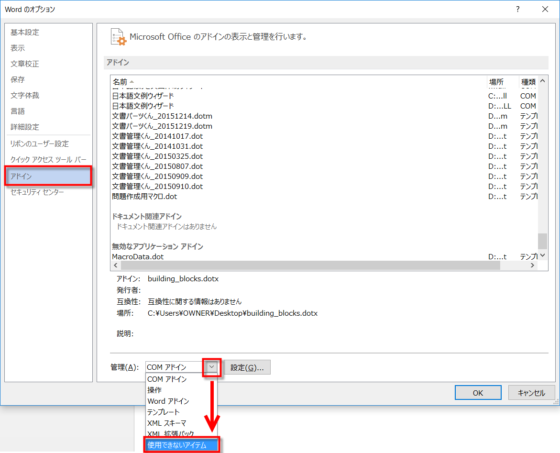This screenshot has width=560, height=453.
Task: Click the OK button
Action: pyautogui.click(x=478, y=393)
